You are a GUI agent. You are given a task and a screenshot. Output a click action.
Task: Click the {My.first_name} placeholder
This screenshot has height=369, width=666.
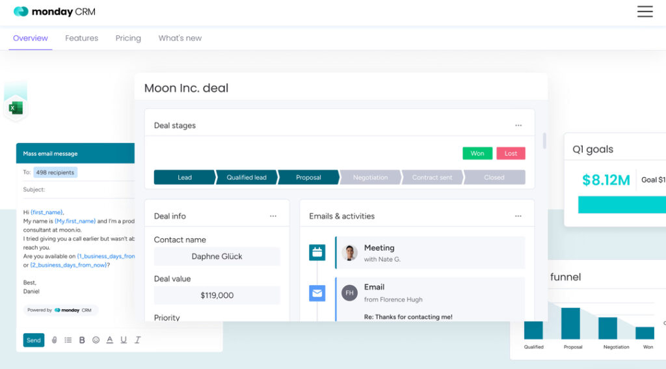[75, 221]
